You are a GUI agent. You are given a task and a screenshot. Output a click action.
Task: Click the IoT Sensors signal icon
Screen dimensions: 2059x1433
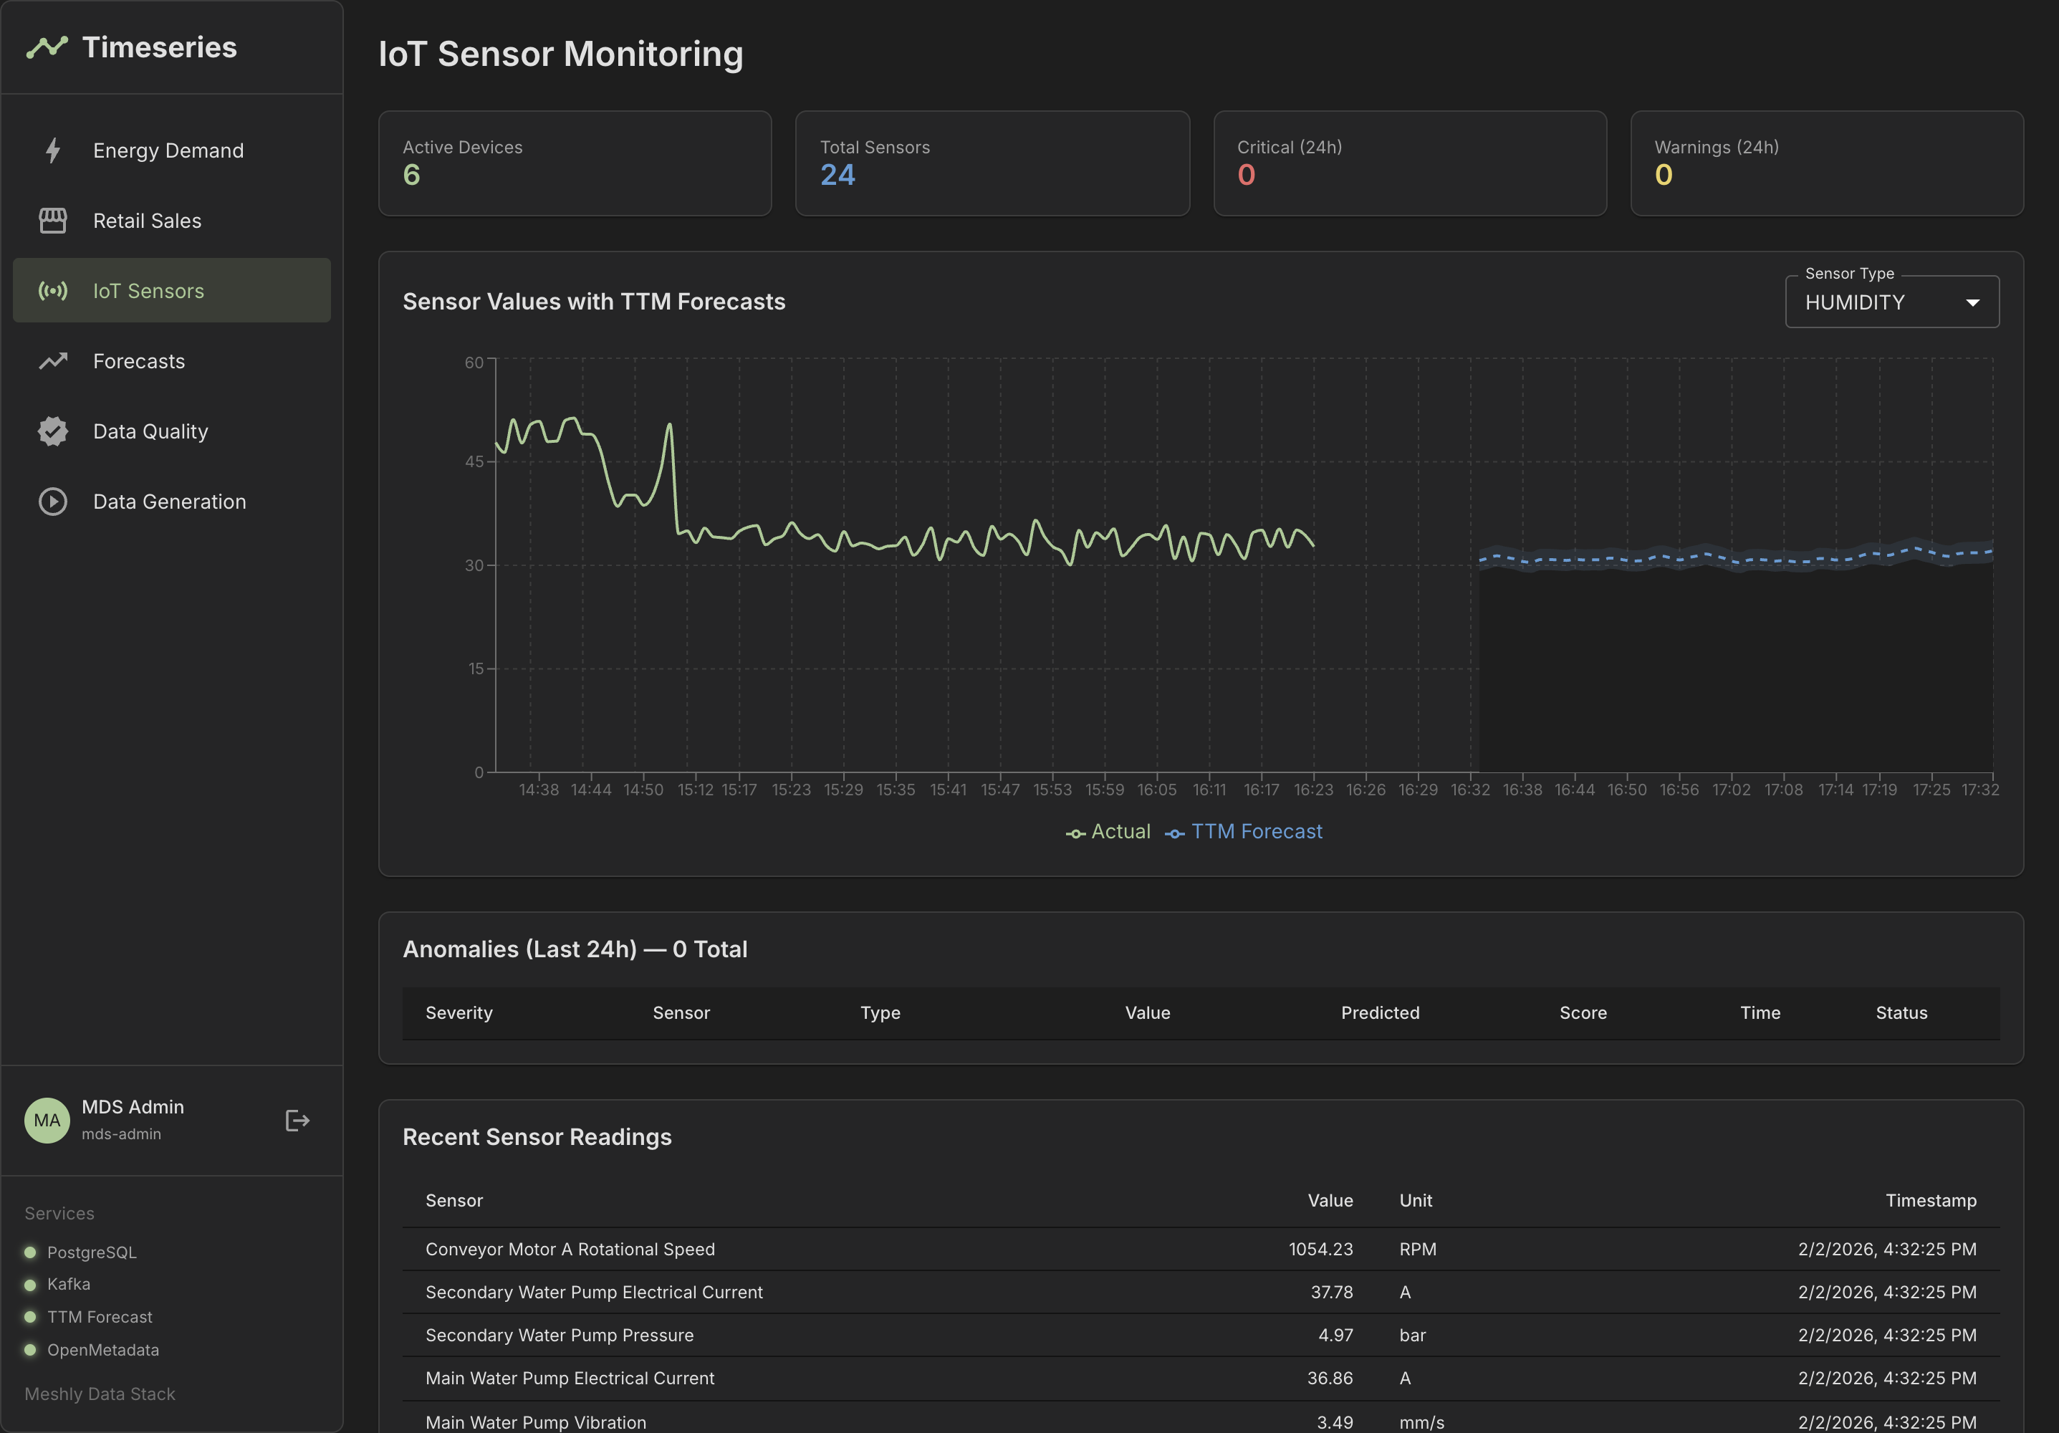tap(53, 291)
